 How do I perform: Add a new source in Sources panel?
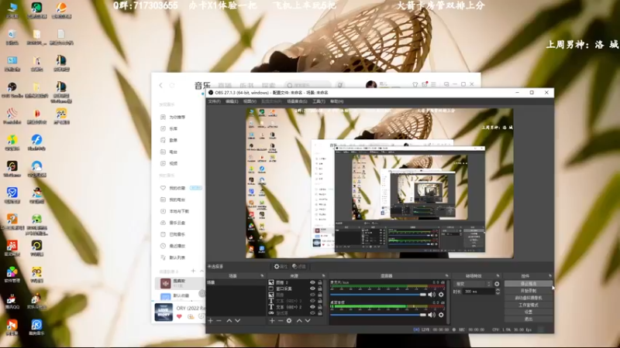tap(272, 321)
